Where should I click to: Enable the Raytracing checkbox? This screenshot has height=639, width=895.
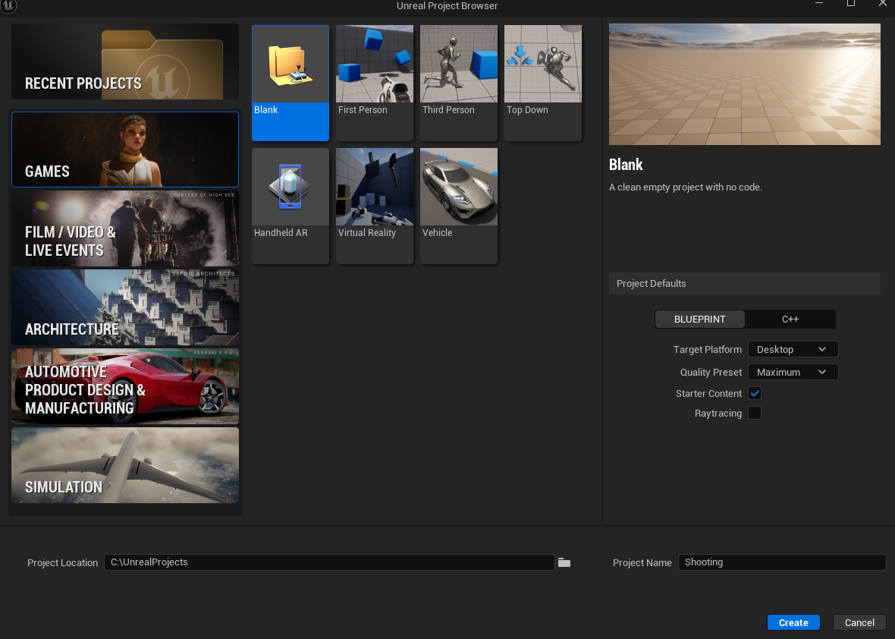(x=755, y=413)
